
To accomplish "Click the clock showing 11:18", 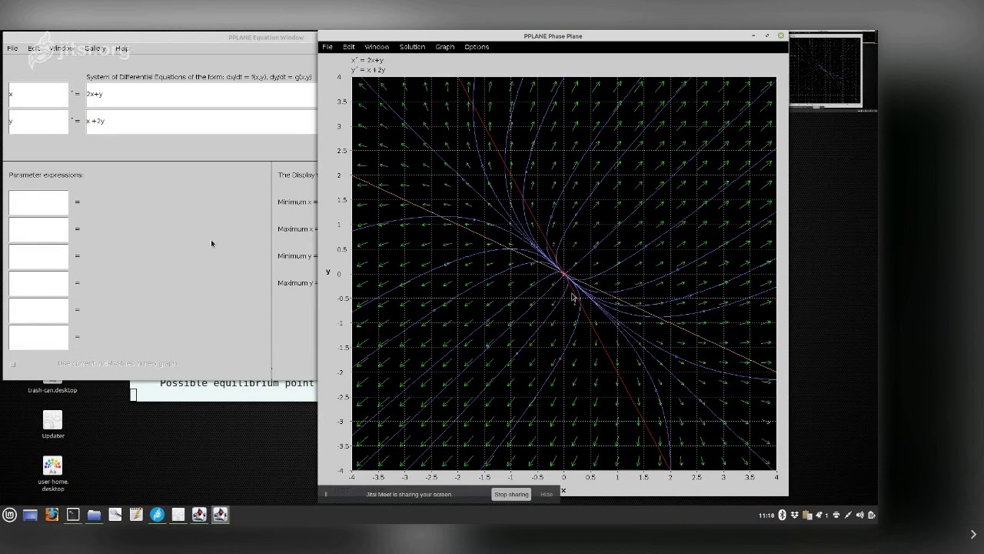I will pyautogui.click(x=766, y=516).
